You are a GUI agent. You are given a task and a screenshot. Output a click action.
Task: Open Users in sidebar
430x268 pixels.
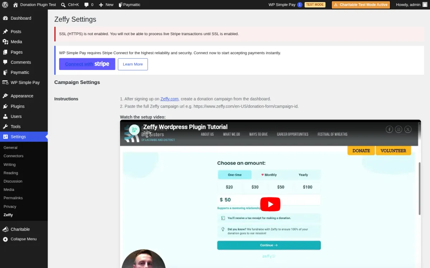tap(24, 116)
